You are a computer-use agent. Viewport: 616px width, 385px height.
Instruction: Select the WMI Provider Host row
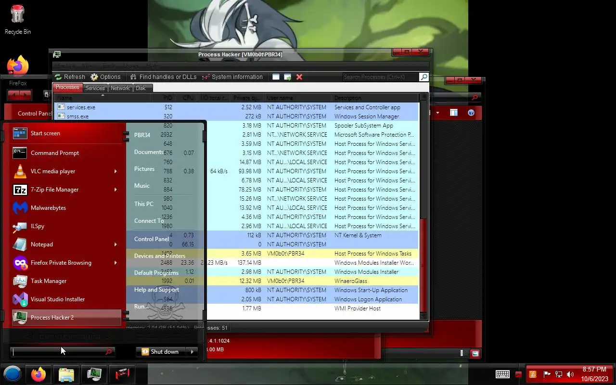[x=312, y=308]
